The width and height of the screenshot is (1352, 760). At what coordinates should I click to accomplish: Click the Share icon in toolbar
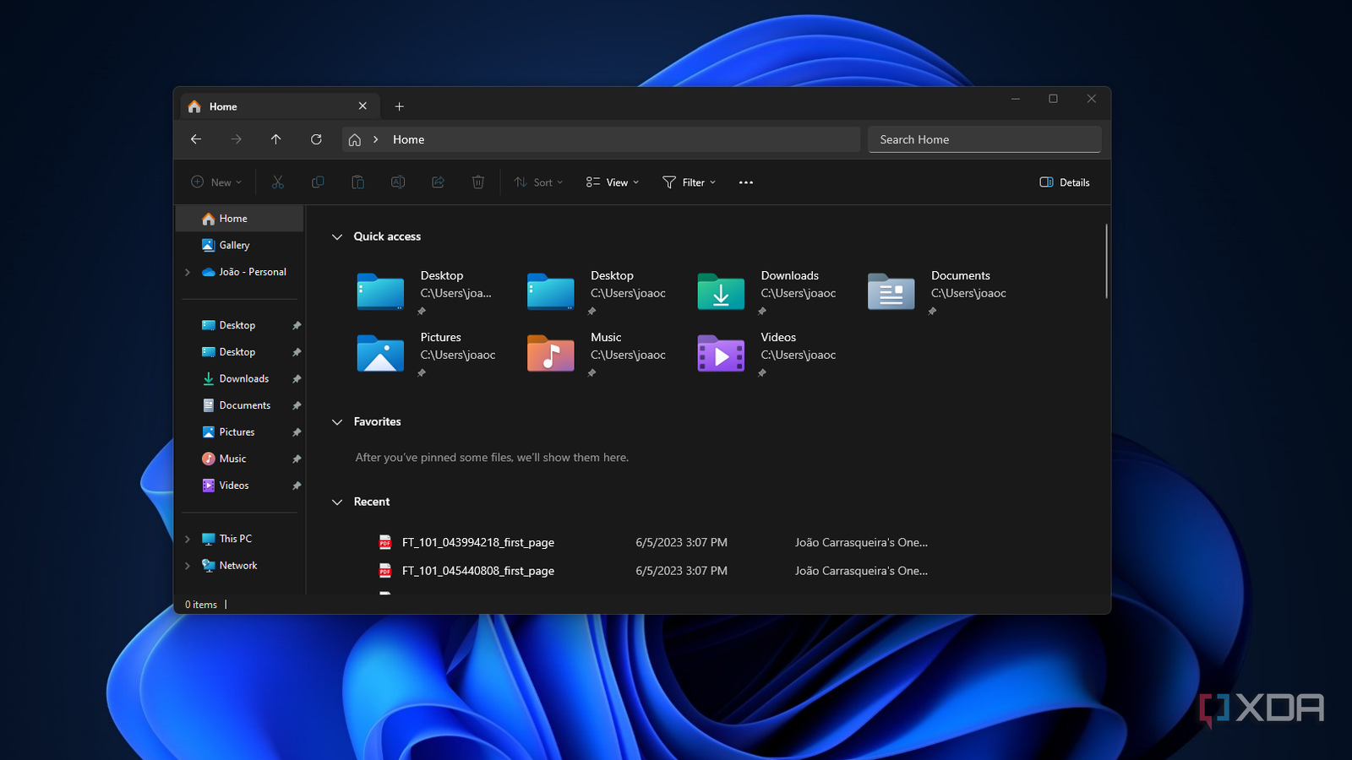pos(438,182)
